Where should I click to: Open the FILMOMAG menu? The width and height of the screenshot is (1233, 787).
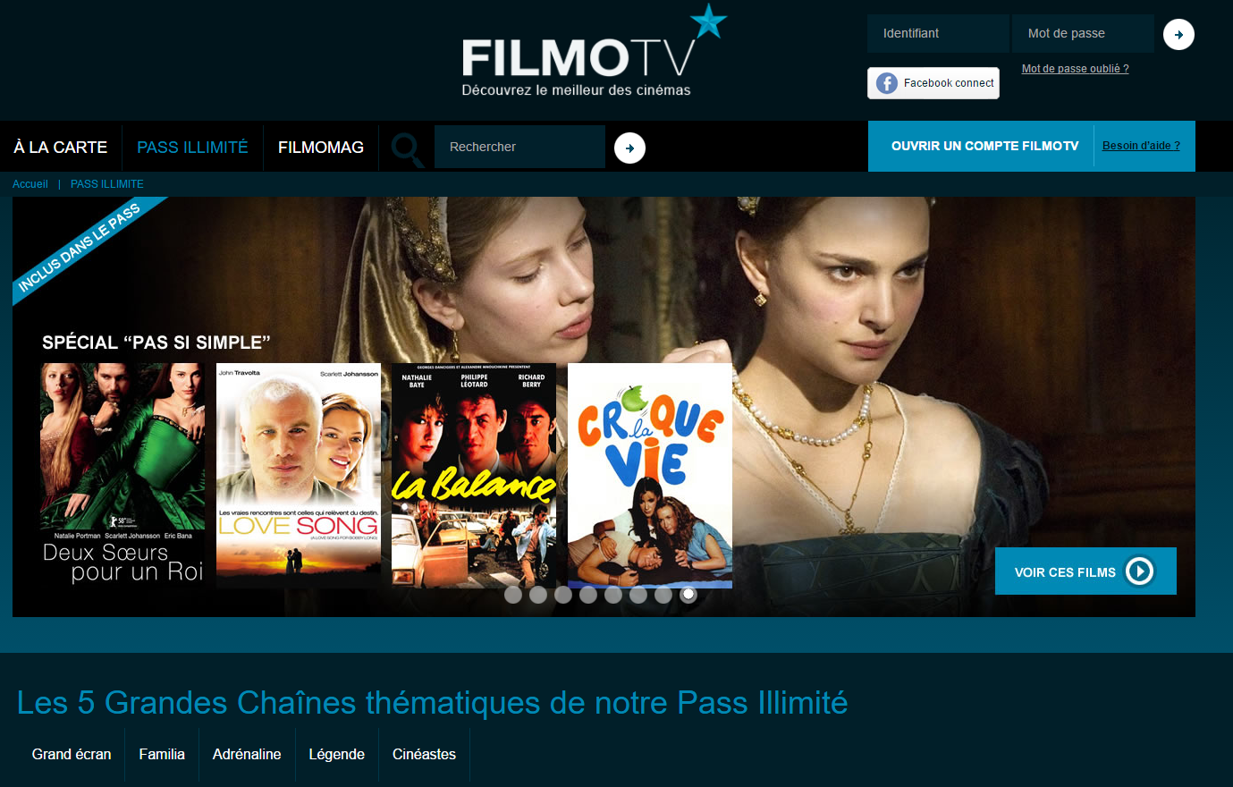click(321, 148)
